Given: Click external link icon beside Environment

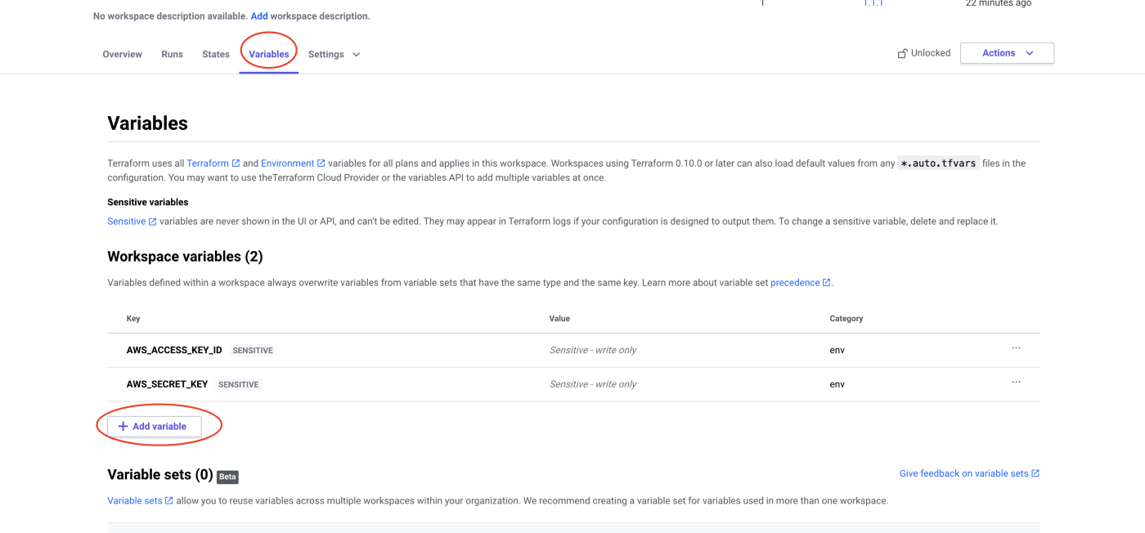Looking at the screenshot, I should click(321, 163).
